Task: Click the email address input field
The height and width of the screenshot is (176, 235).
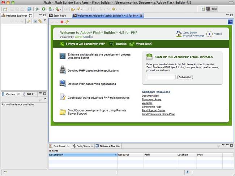Action: pyautogui.click(x=161, y=77)
